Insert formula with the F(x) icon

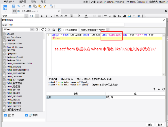120,16
